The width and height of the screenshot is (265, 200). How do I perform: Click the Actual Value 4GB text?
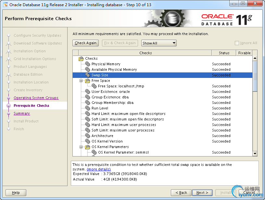(x=105, y=179)
